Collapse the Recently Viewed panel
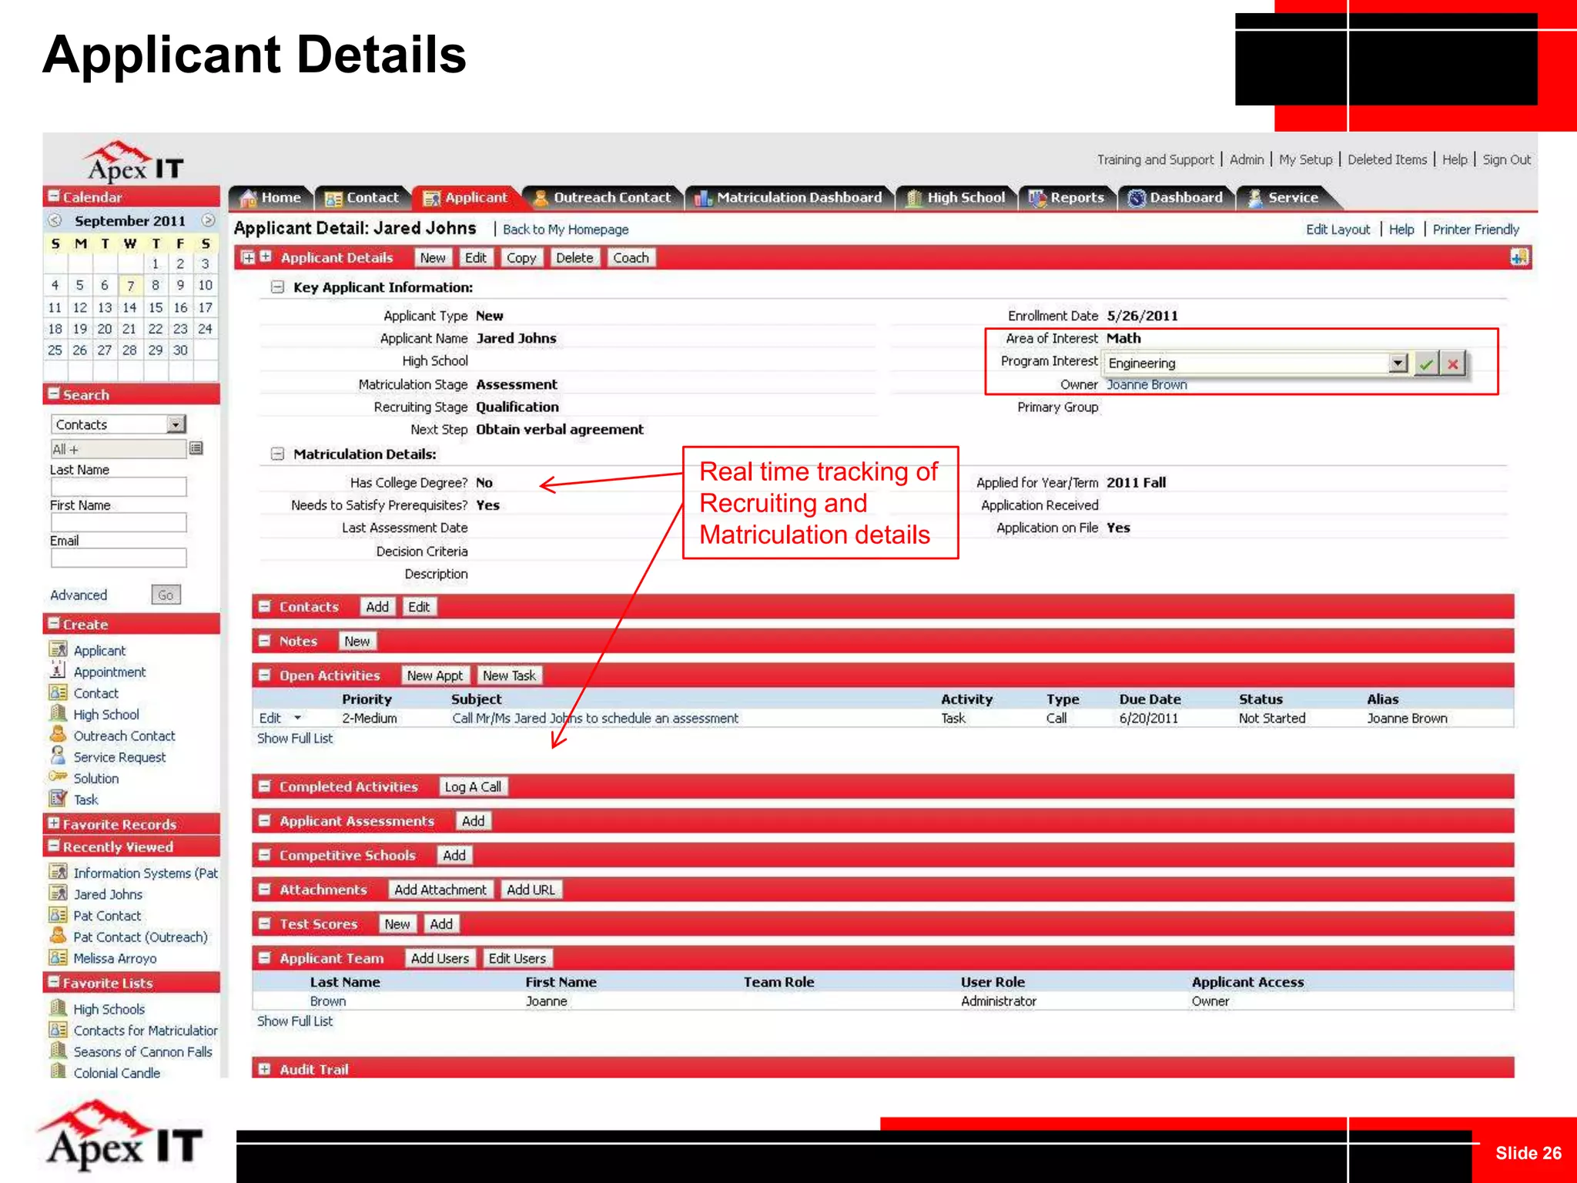 (x=54, y=846)
